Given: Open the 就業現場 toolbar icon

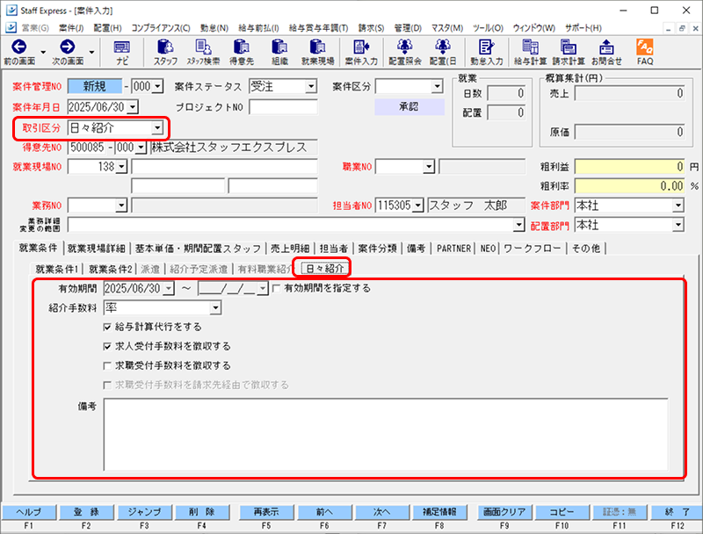Looking at the screenshot, I should 318,53.
